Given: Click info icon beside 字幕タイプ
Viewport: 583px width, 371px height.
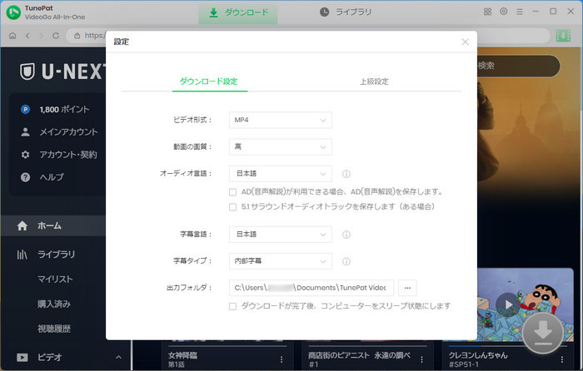Looking at the screenshot, I should pos(346,261).
